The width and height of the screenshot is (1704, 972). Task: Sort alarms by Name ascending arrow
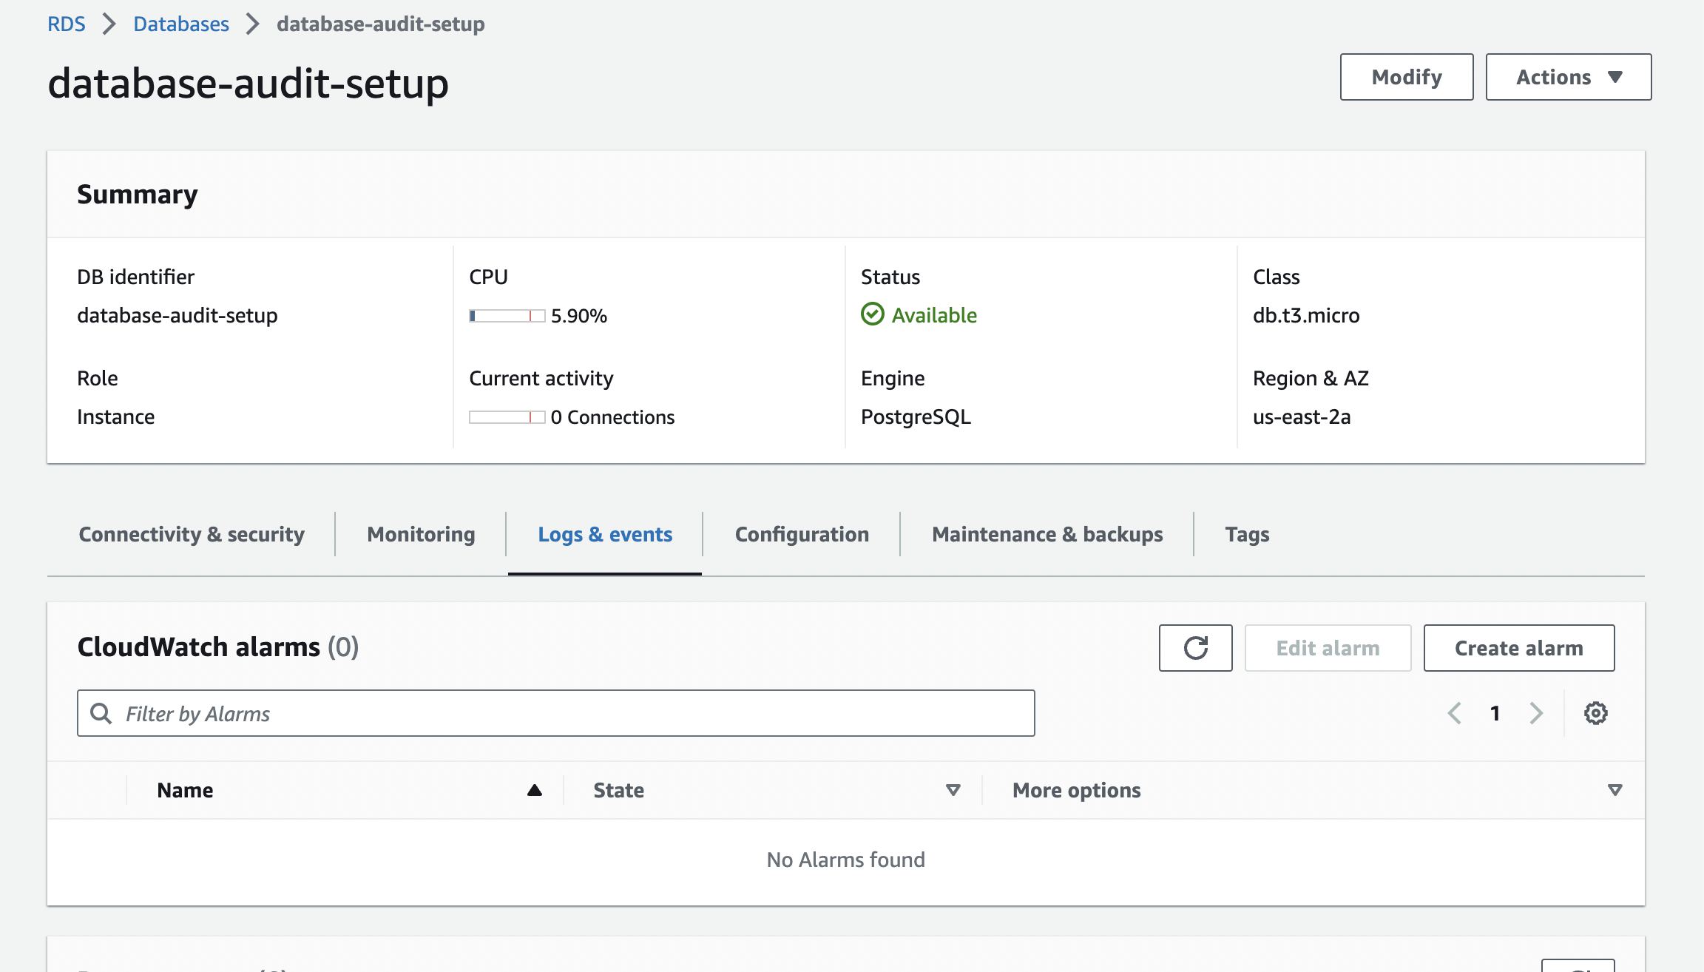[534, 790]
